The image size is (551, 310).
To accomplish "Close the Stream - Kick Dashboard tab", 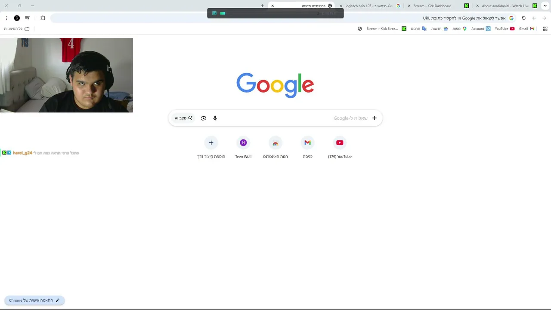I will pos(409,6).
